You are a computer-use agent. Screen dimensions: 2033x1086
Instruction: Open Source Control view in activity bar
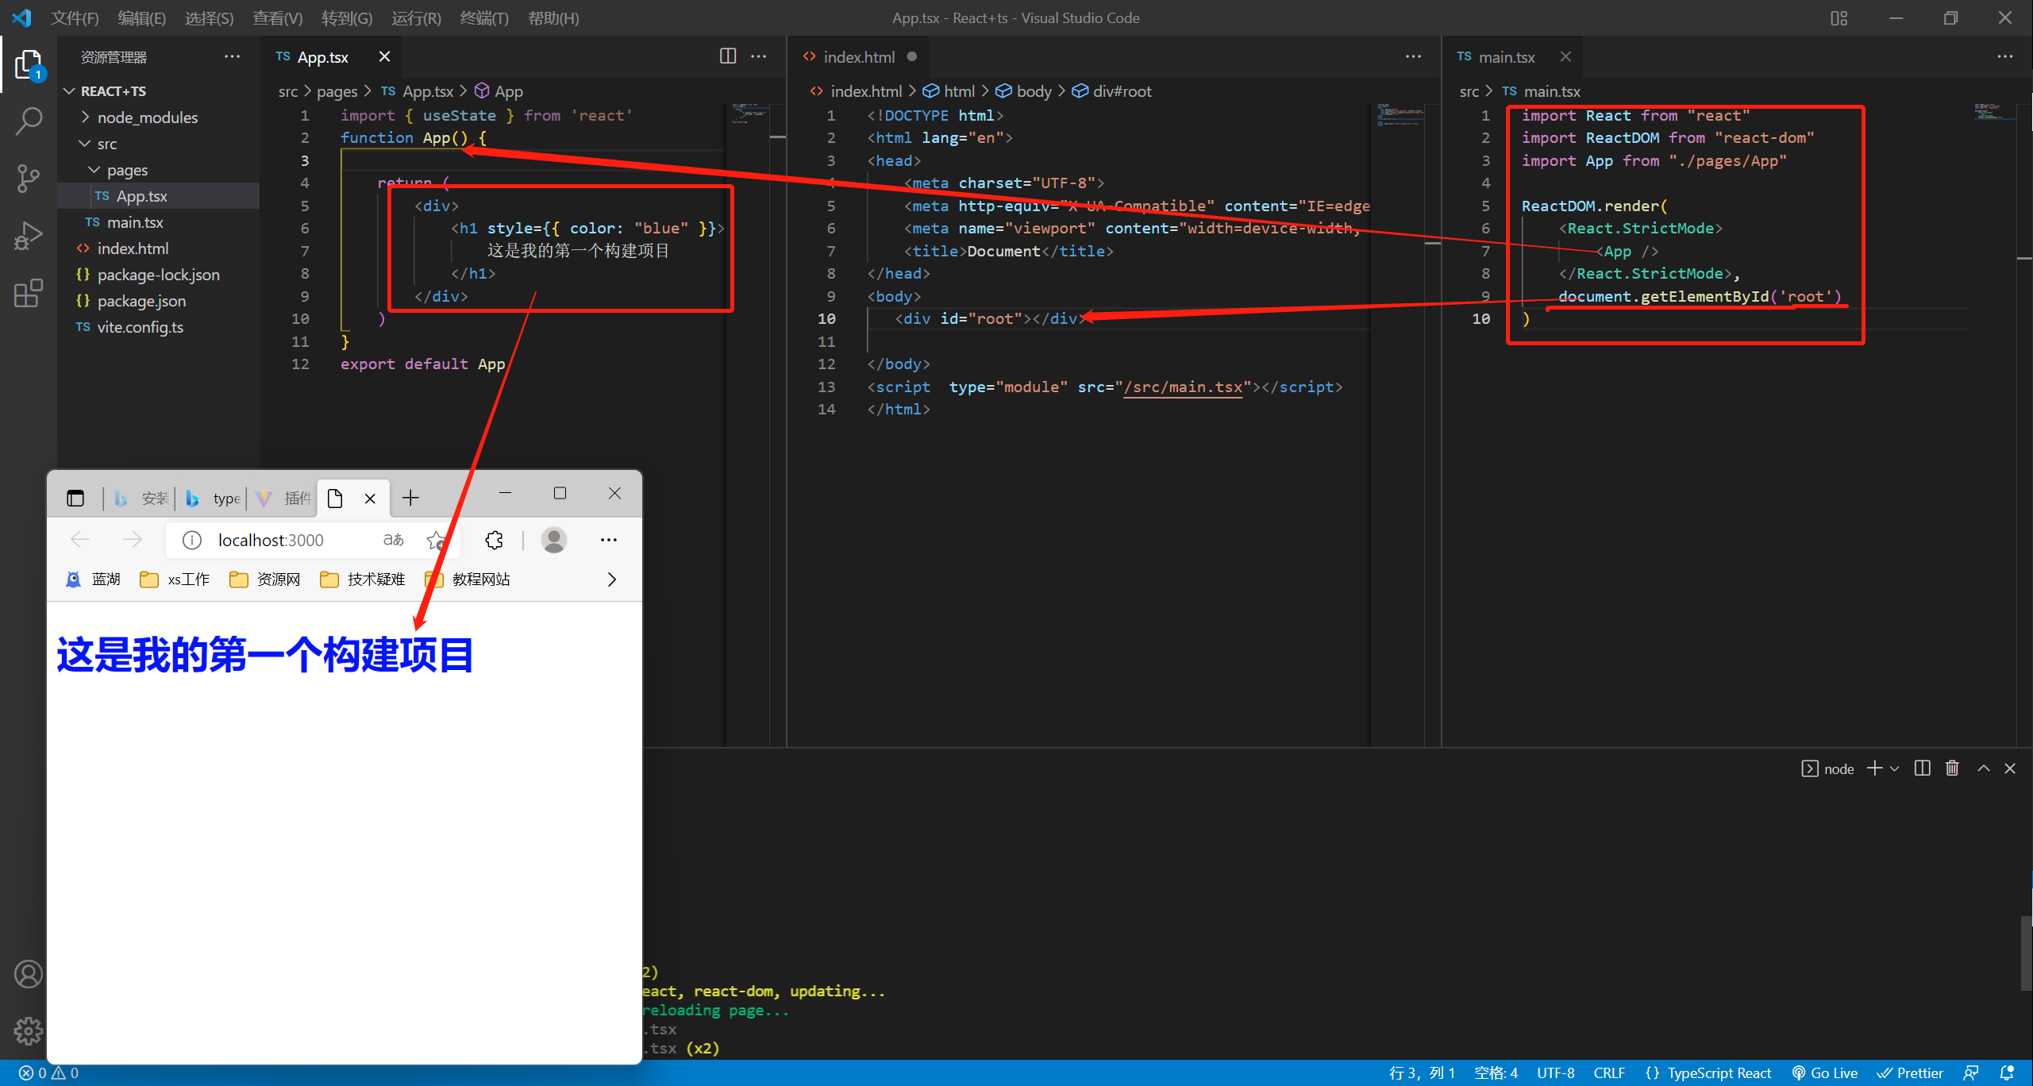[28, 179]
